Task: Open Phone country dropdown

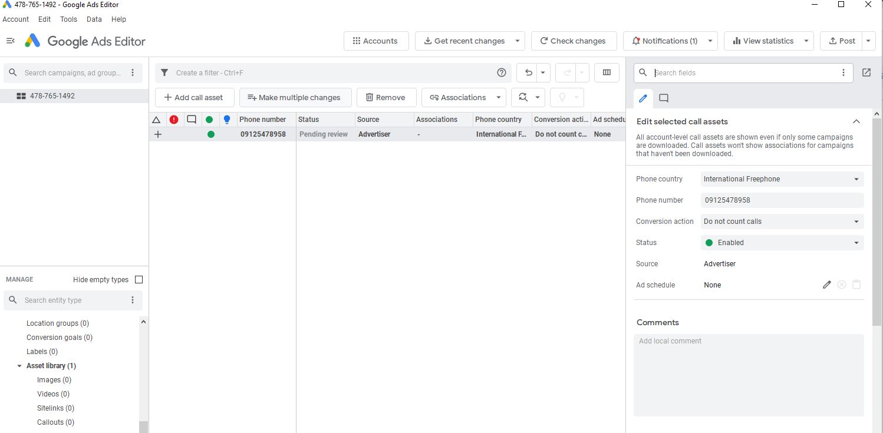Action: pos(782,179)
